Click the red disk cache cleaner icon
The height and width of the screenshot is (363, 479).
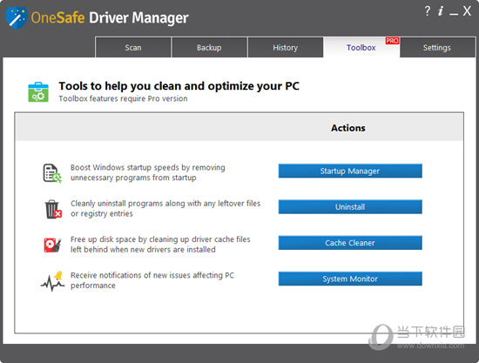[x=52, y=245]
